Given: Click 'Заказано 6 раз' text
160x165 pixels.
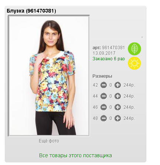Looking at the screenshot, I should pyautogui.click(x=109, y=59).
